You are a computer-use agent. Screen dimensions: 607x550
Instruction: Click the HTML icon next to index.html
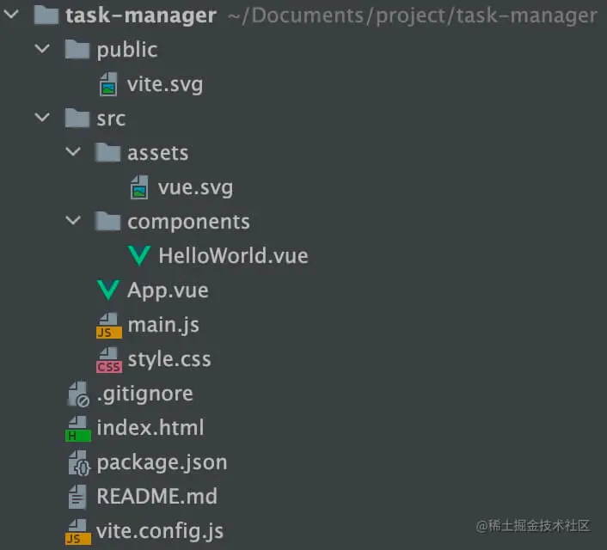78,429
